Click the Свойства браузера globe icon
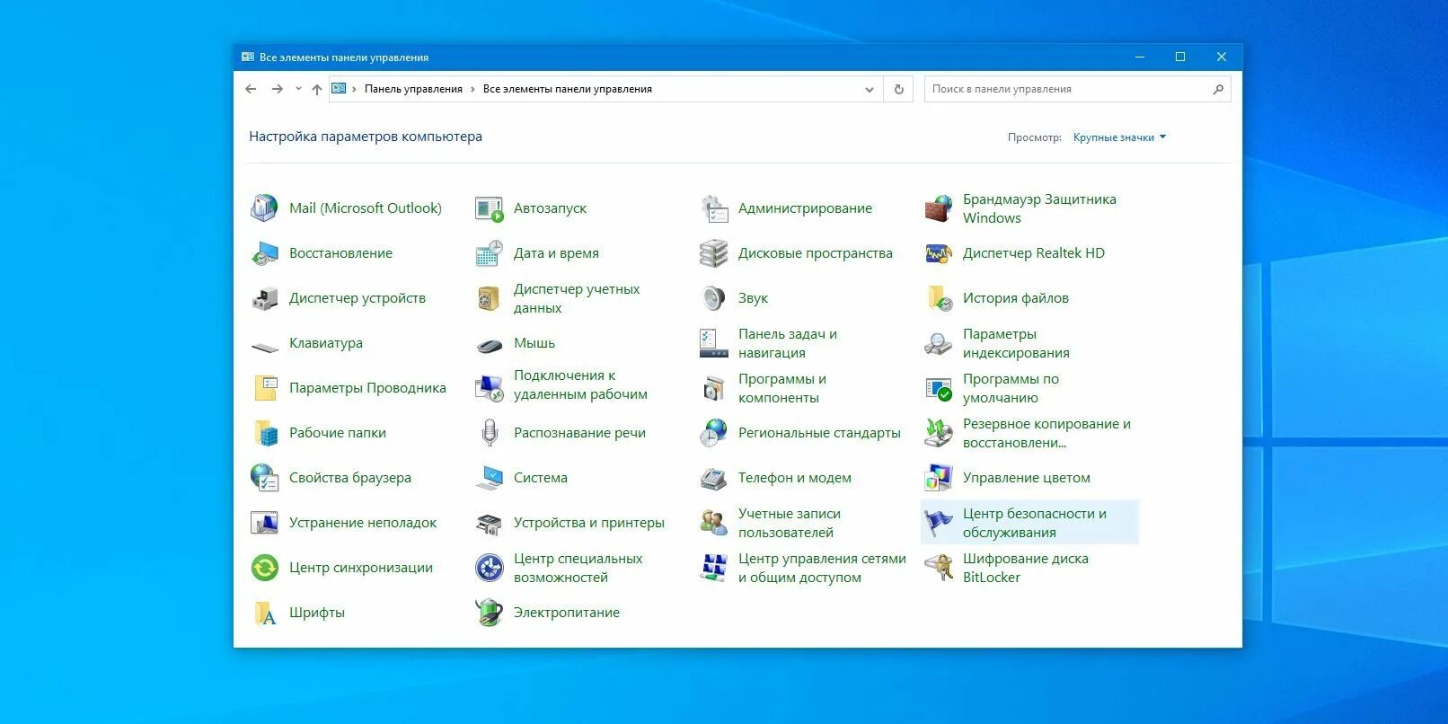Screen dimensions: 1448x724 264,478
